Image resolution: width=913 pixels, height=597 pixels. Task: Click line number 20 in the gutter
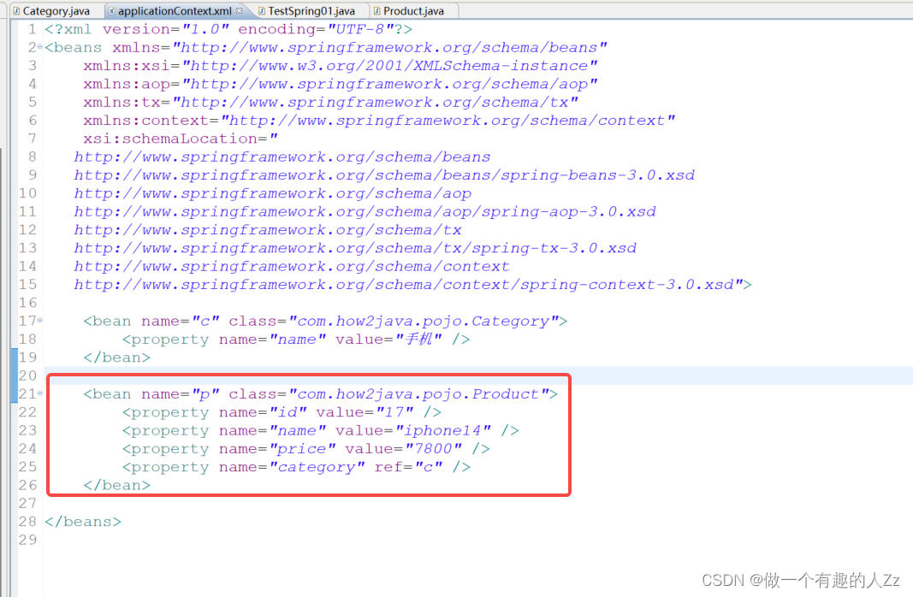(27, 375)
